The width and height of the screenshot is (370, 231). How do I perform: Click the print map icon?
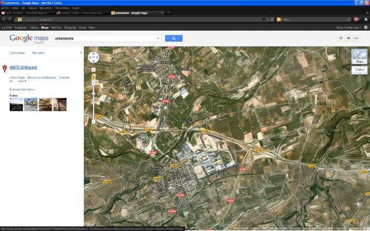point(341,38)
